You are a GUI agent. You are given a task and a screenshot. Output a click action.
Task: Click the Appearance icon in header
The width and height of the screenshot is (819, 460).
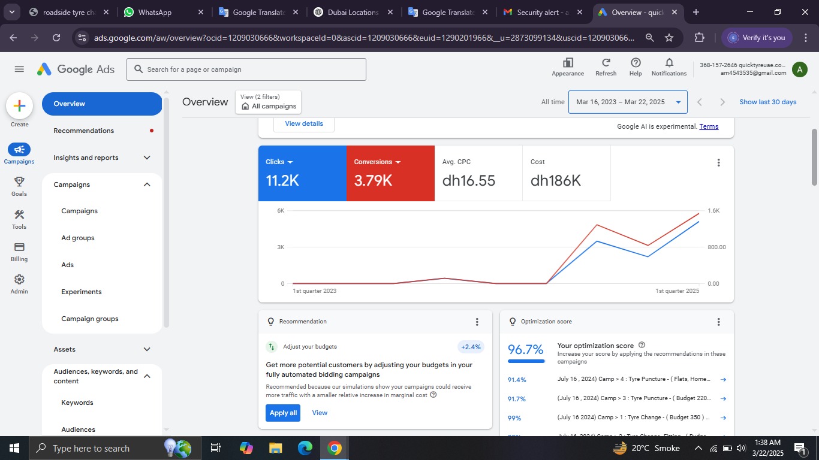click(x=568, y=63)
